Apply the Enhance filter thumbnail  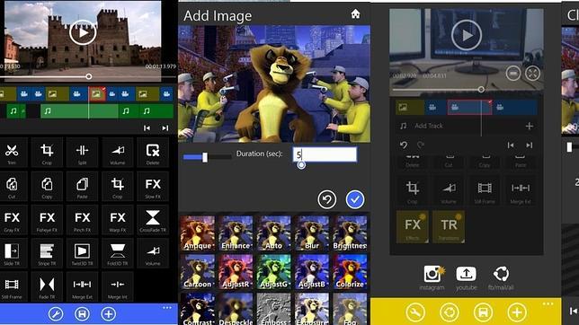(236, 233)
